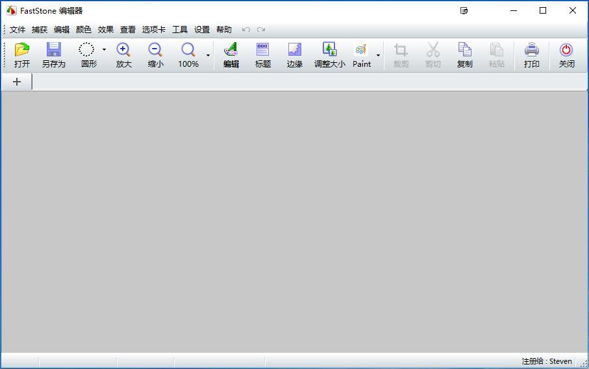The image size is (589, 369).
Task: Expand the dropdown arrow beside Paint
Action: tap(378, 56)
